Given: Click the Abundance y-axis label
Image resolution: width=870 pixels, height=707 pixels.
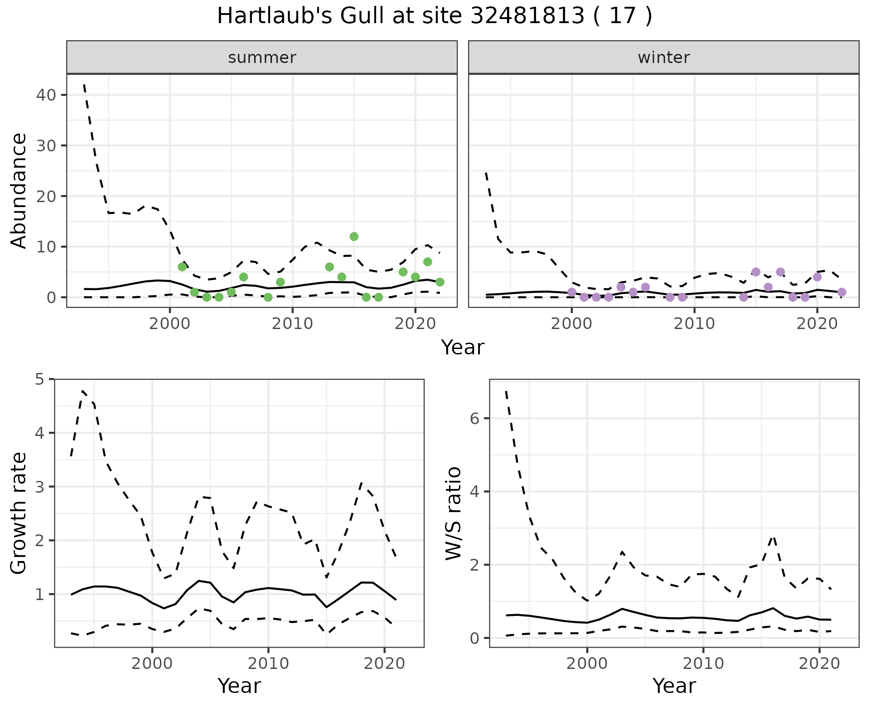Looking at the screenshot, I should point(19,190).
